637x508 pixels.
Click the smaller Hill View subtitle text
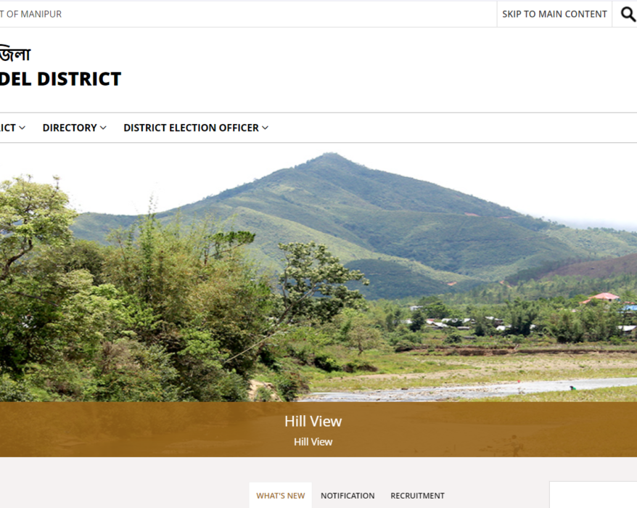(313, 442)
